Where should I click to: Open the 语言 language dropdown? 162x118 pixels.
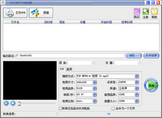click(x=93, y=63)
